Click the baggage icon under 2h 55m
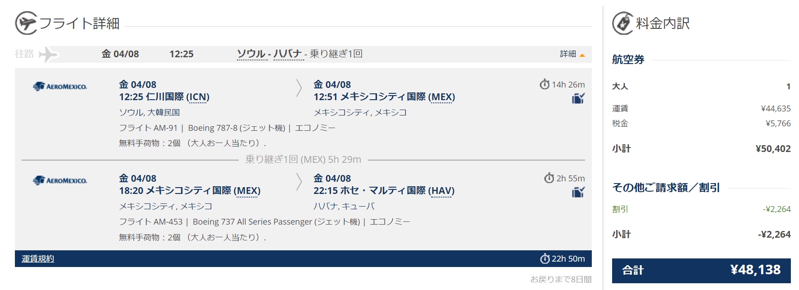Image resolution: width=799 pixels, height=290 pixels. coord(578,192)
